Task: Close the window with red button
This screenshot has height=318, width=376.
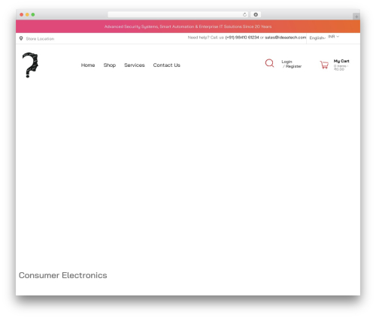Action: (22, 14)
